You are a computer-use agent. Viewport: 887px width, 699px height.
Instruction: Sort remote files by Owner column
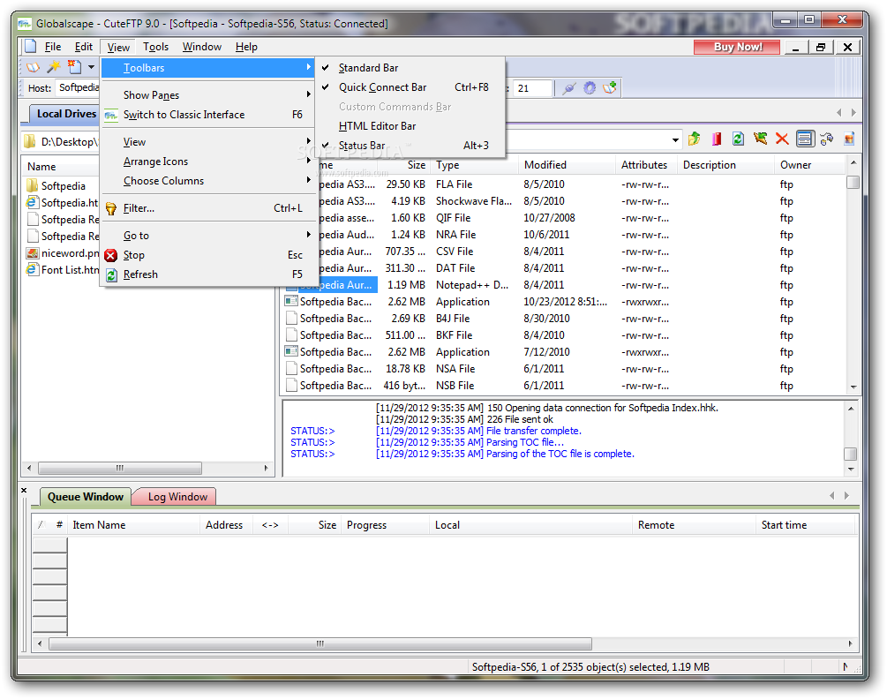coord(809,165)
